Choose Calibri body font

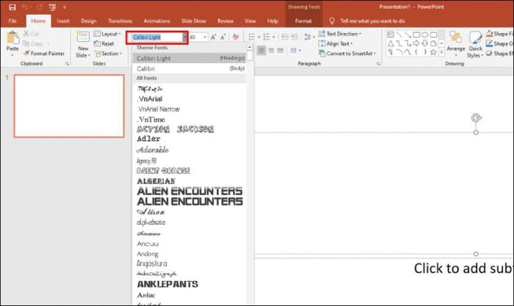click(189, 68)
